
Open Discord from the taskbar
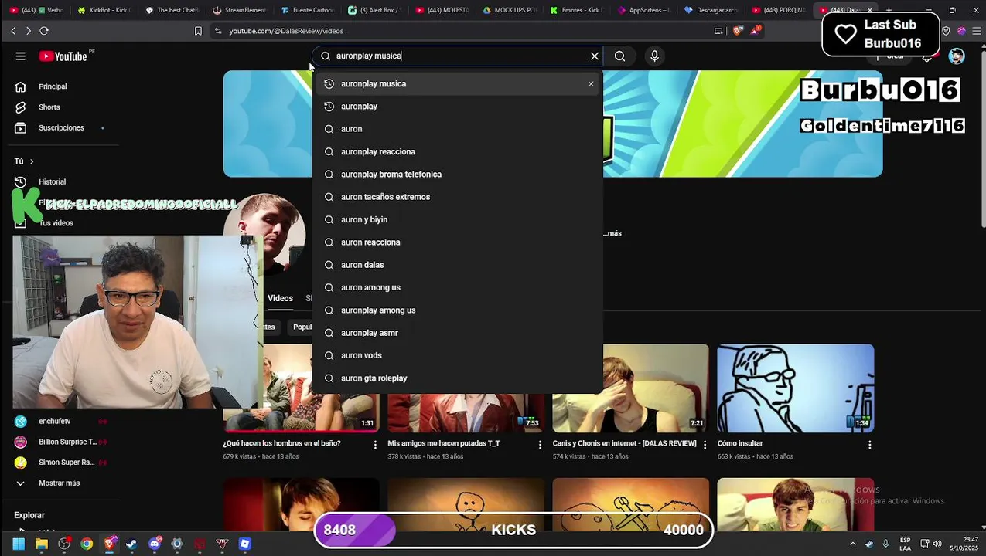click(155, 544)
